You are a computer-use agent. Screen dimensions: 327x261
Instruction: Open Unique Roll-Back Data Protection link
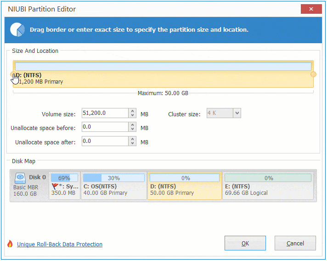tap(60, 244)
